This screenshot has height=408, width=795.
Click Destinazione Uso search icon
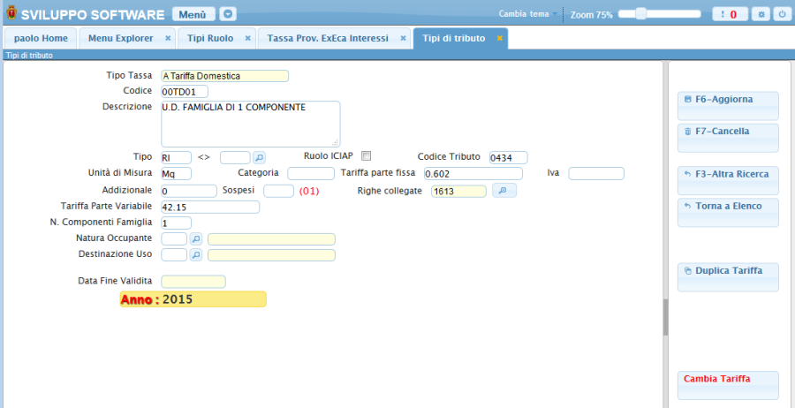(x=196, y=254)
